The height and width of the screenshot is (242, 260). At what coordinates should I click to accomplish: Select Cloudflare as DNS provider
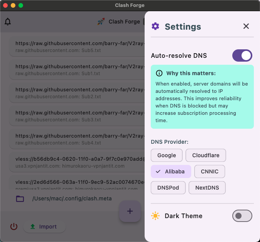(206, 155)
